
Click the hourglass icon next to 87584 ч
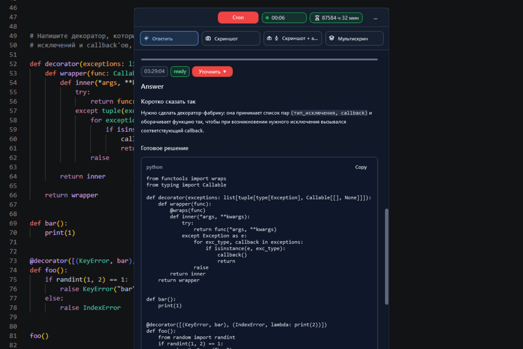tap(317, 18)
